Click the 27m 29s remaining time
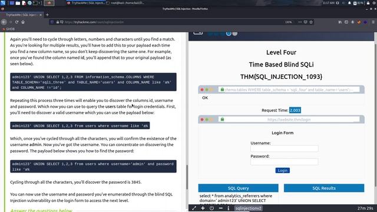 tap(365, 208)
